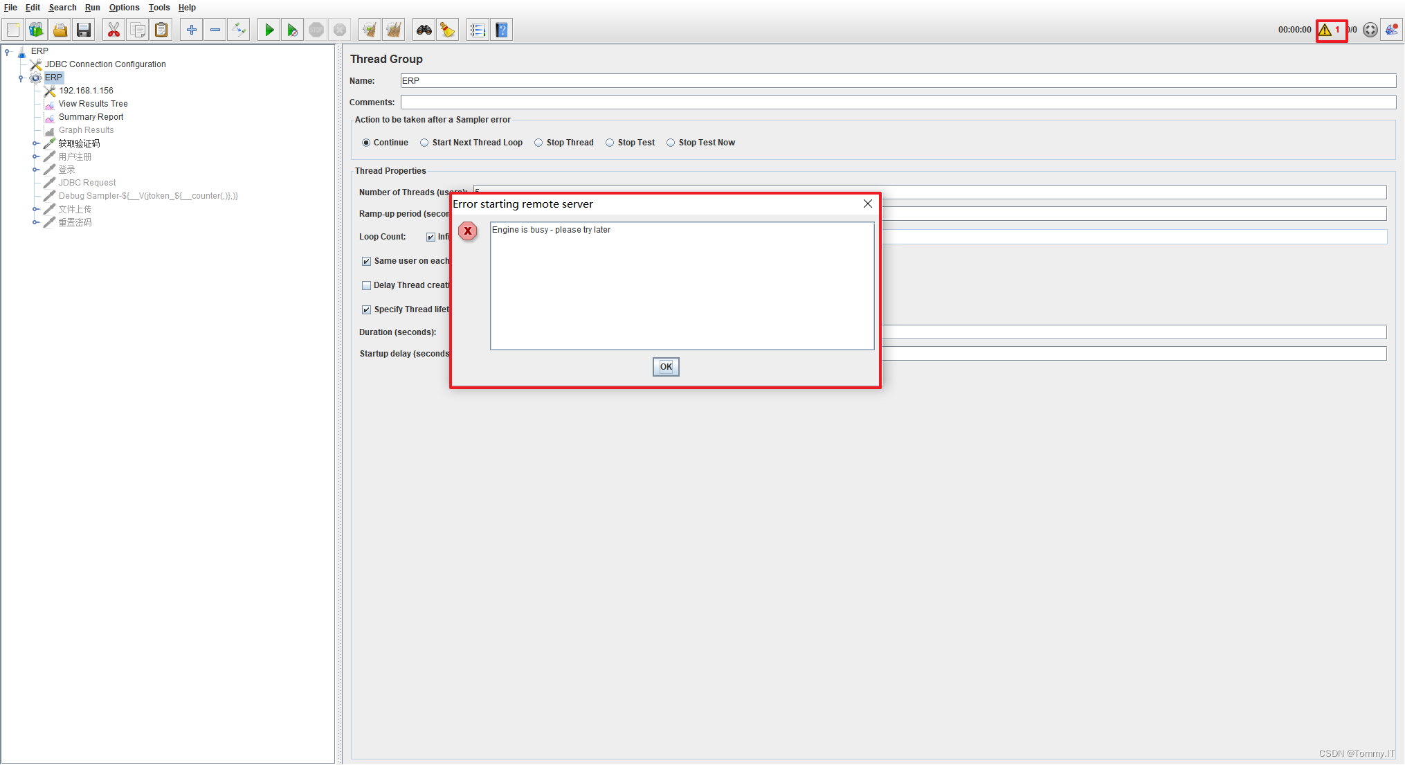Dismiss error dialog with OK button

(665, 367)
